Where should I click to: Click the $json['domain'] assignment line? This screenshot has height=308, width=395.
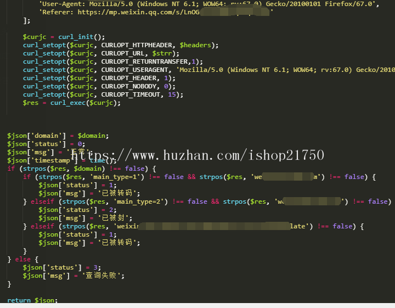(58, 136)
